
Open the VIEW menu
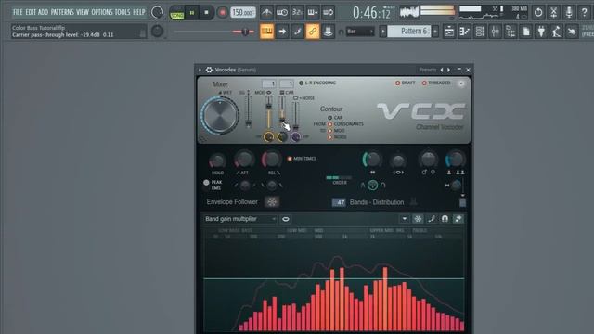tap(83, 12)
